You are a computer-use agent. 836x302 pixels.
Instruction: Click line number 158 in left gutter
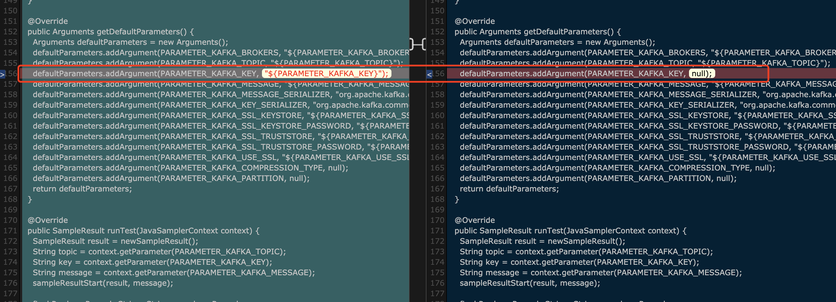(11, 95)
